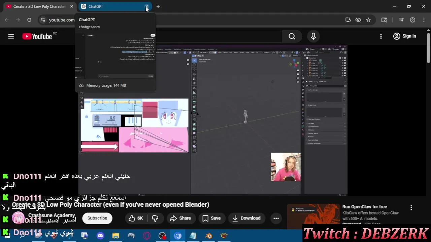Close the Create a 3D Low Poly Character tab

[71, 6]
